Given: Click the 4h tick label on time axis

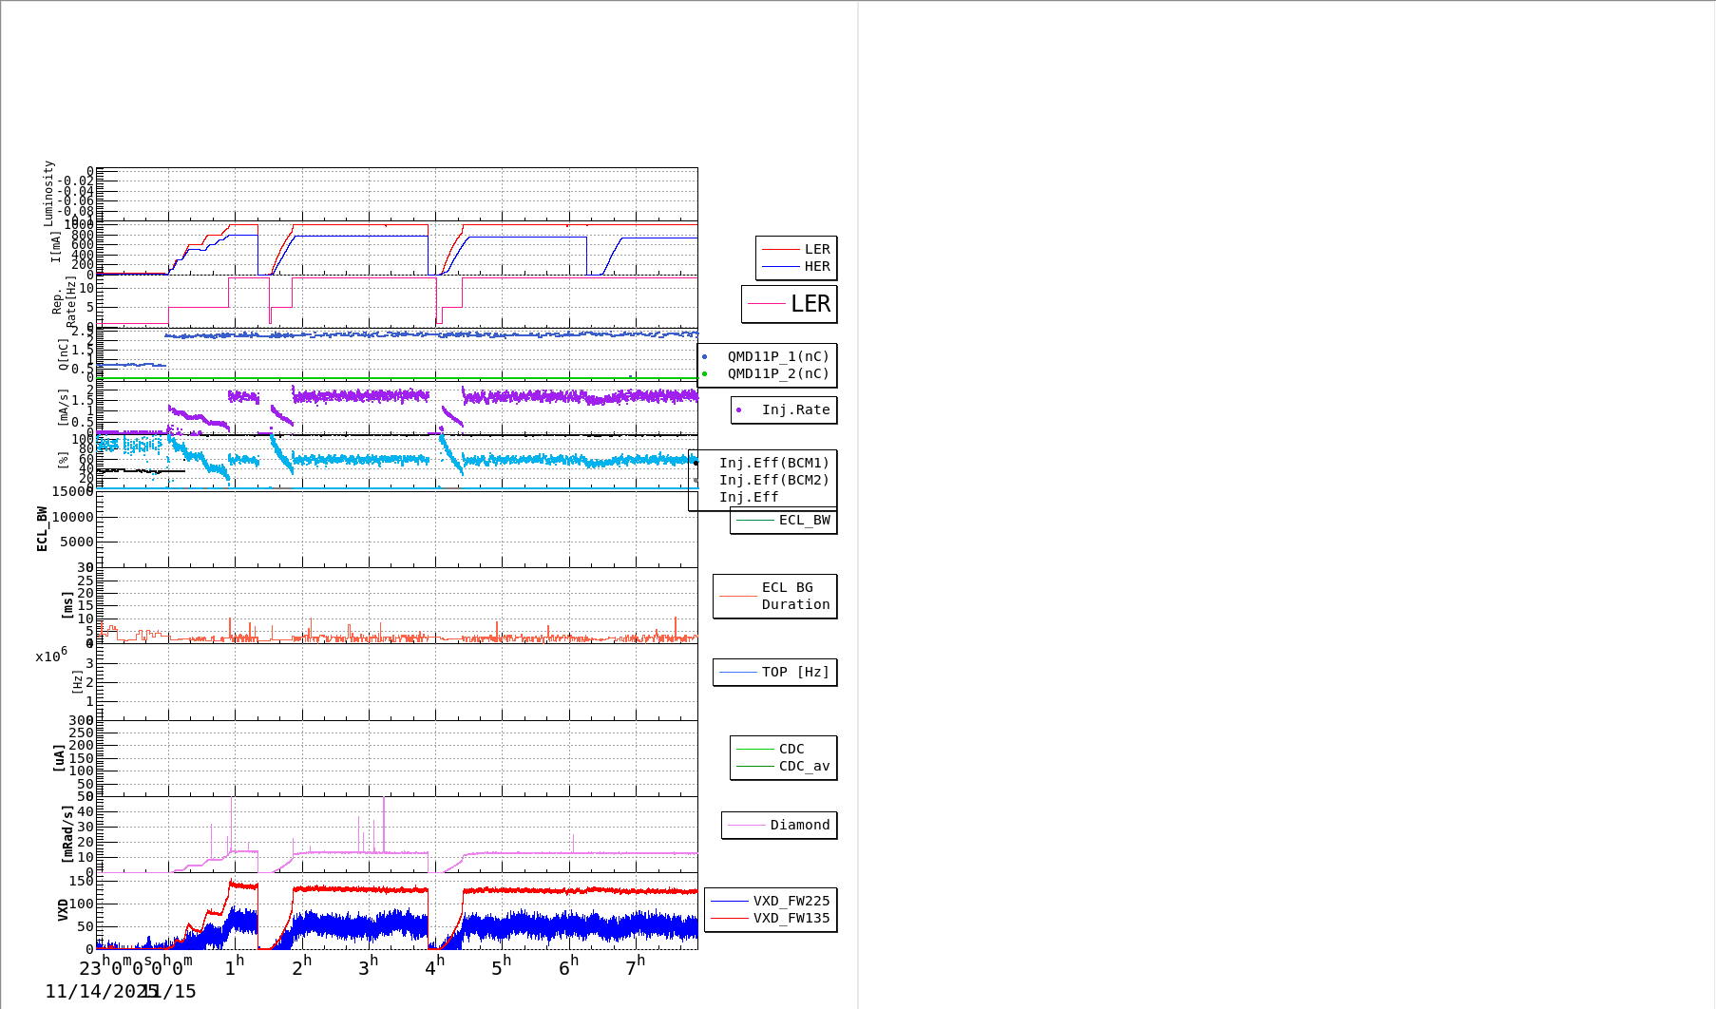Looking at the screenshot, I should 434,967.
